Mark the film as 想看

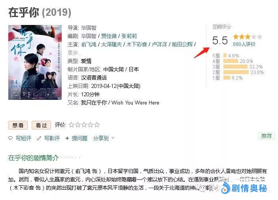(x=18, y=125)
